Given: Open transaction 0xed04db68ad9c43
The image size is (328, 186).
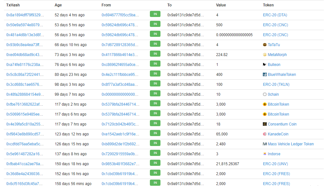Looking at the screenshot, I should tap(24, 55).
